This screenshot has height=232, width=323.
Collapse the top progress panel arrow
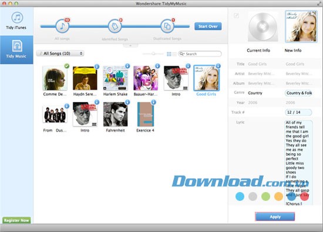pos(130,46)
